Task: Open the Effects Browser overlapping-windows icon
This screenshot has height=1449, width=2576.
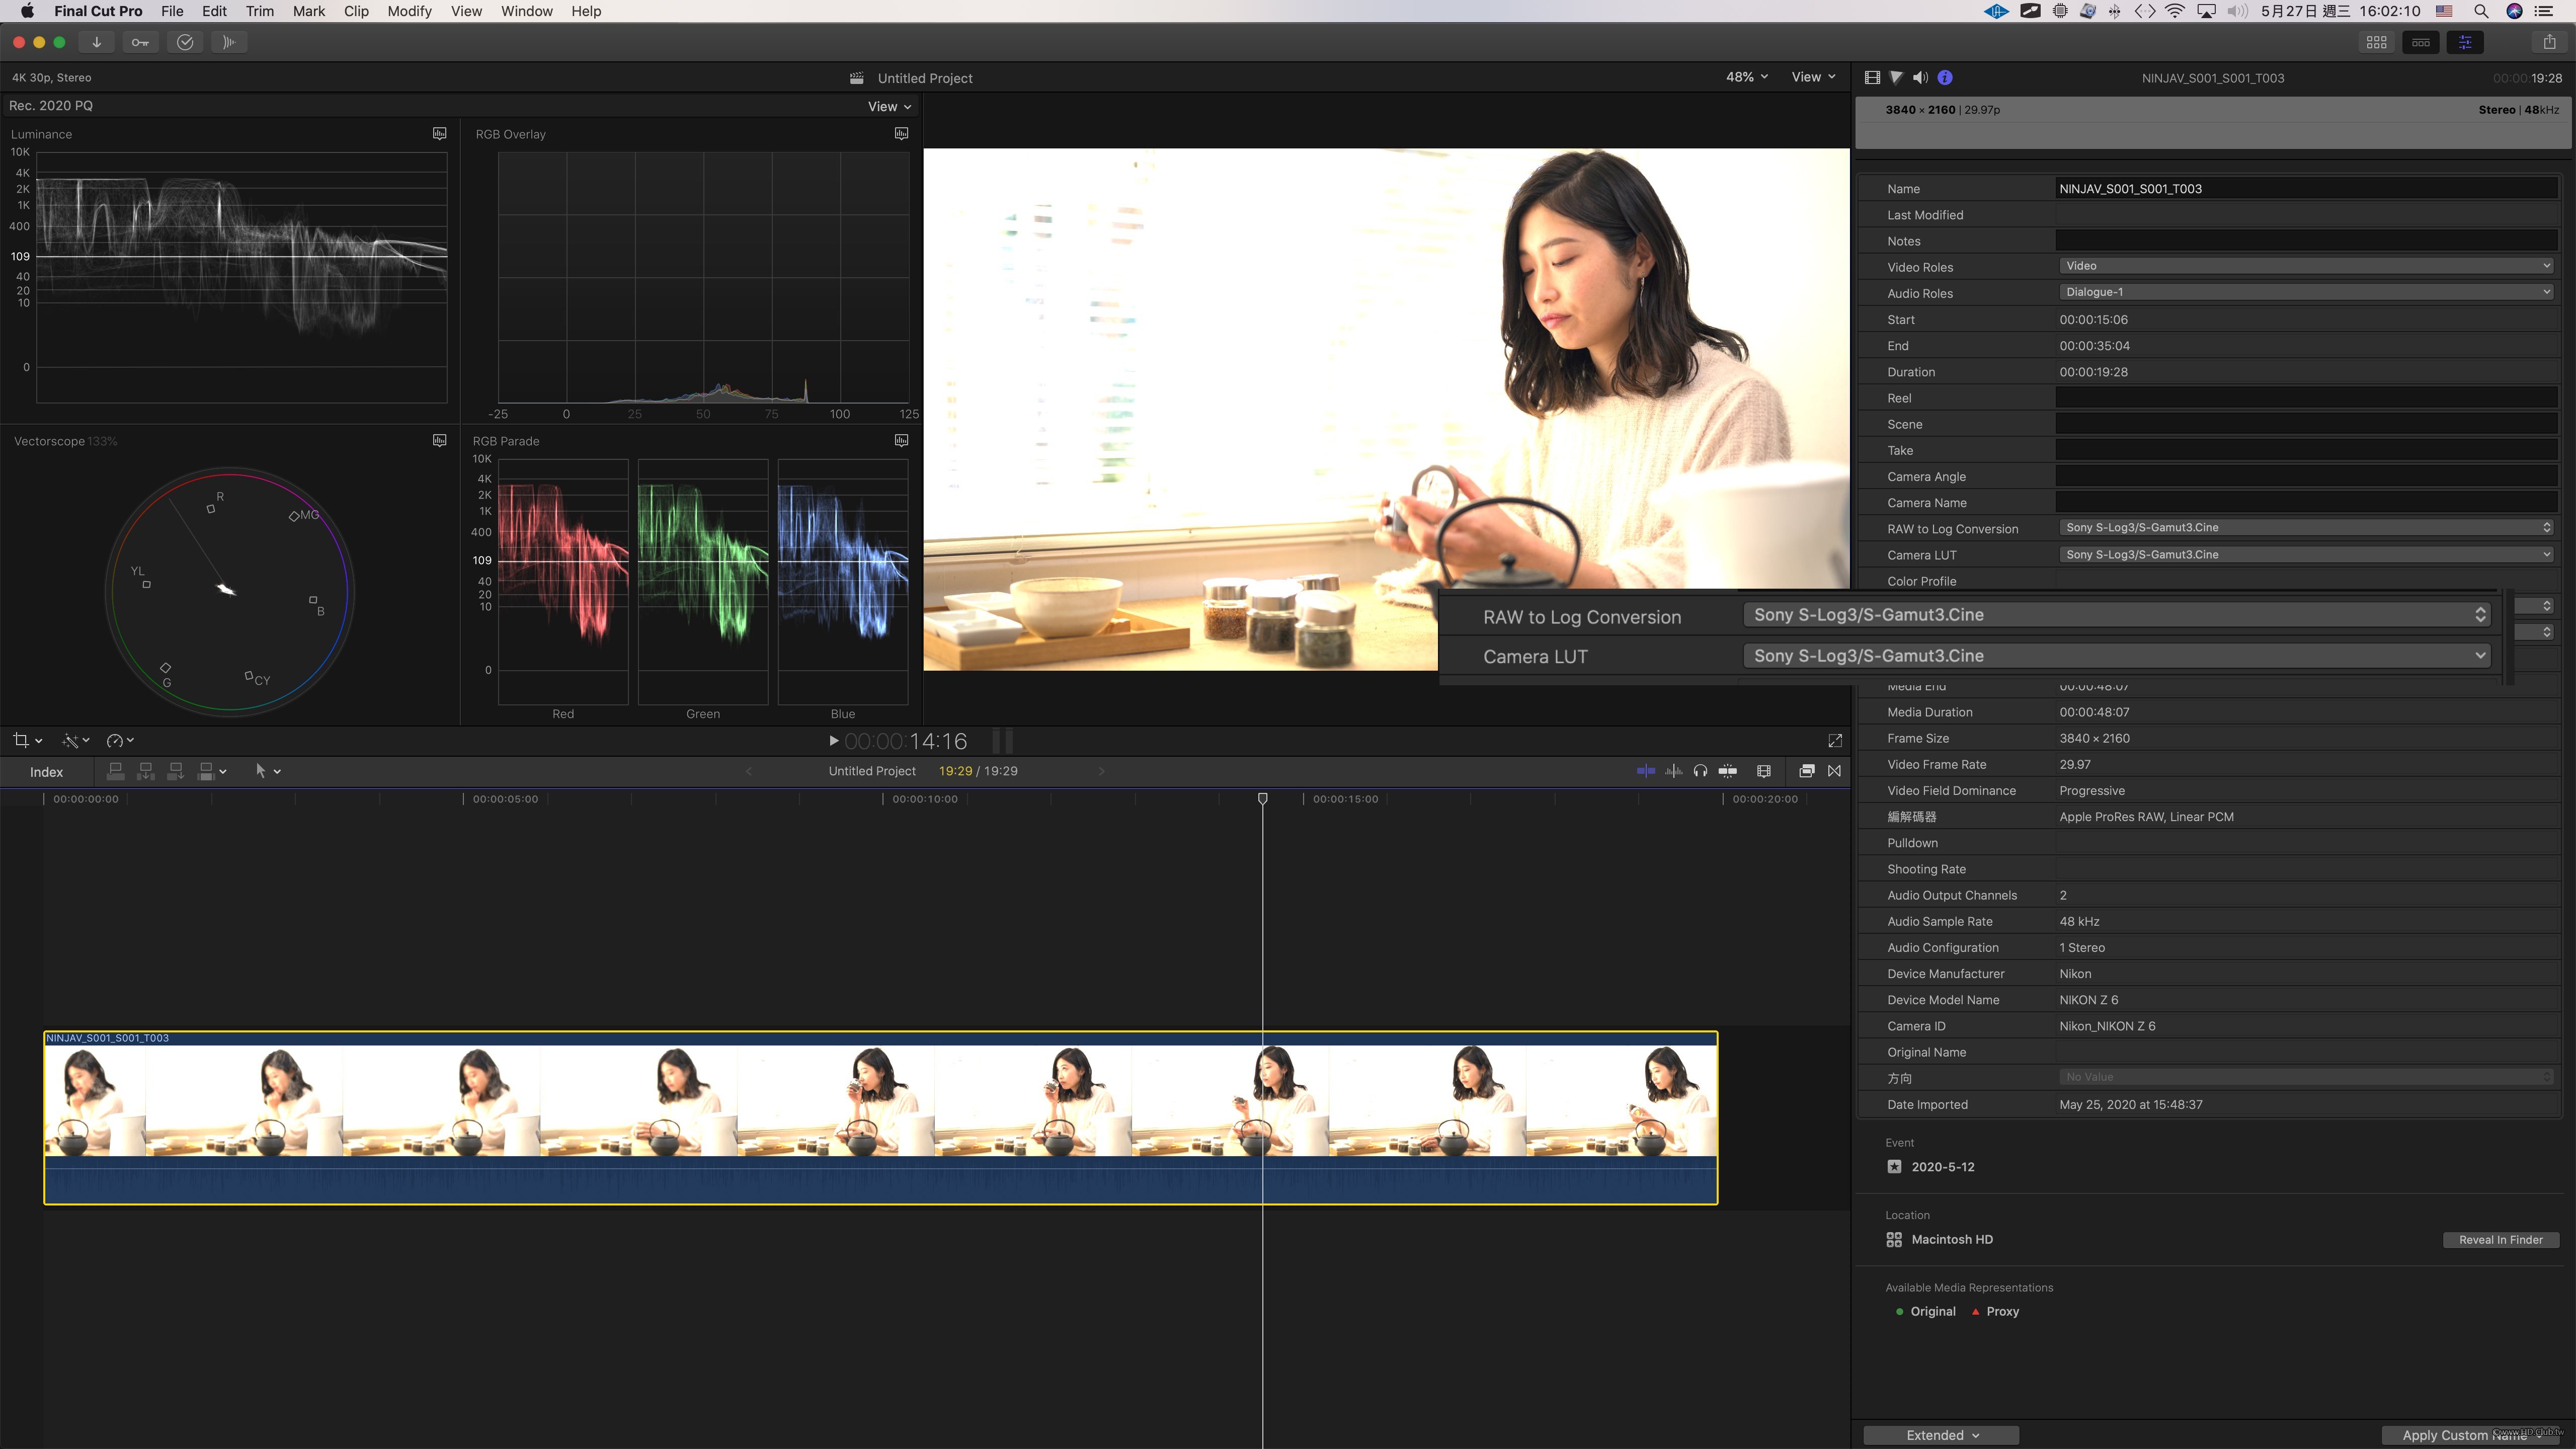Action: [1806, 771]
